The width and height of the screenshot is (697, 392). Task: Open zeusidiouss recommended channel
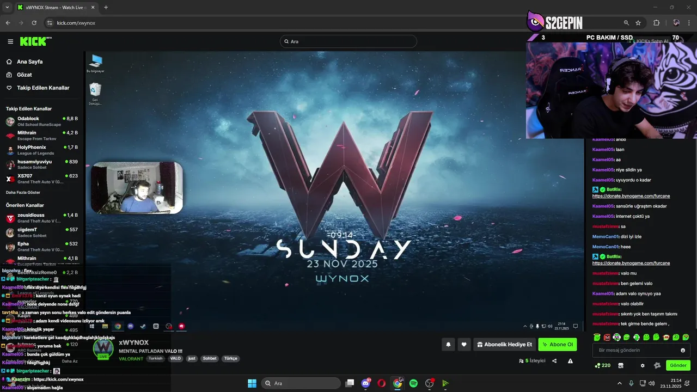pyautogui.click(x=42, y=218)
